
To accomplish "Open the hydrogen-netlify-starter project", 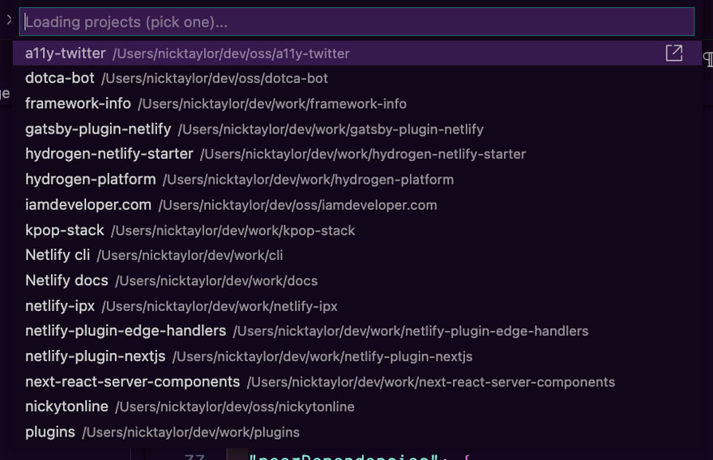I will pyautogui.click(x=357, y=154).
